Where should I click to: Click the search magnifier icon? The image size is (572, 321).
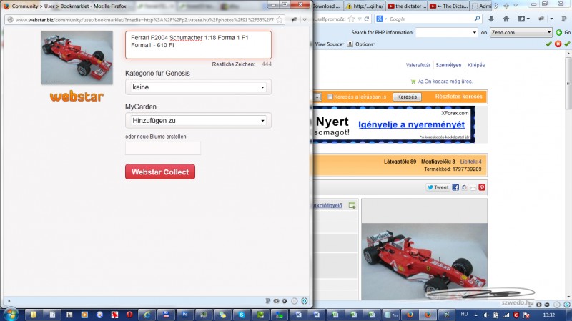tap(477, 19)
